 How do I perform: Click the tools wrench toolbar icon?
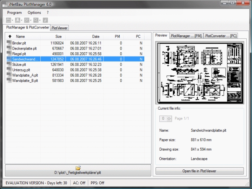pyautogui.click(x=27, y=20)
